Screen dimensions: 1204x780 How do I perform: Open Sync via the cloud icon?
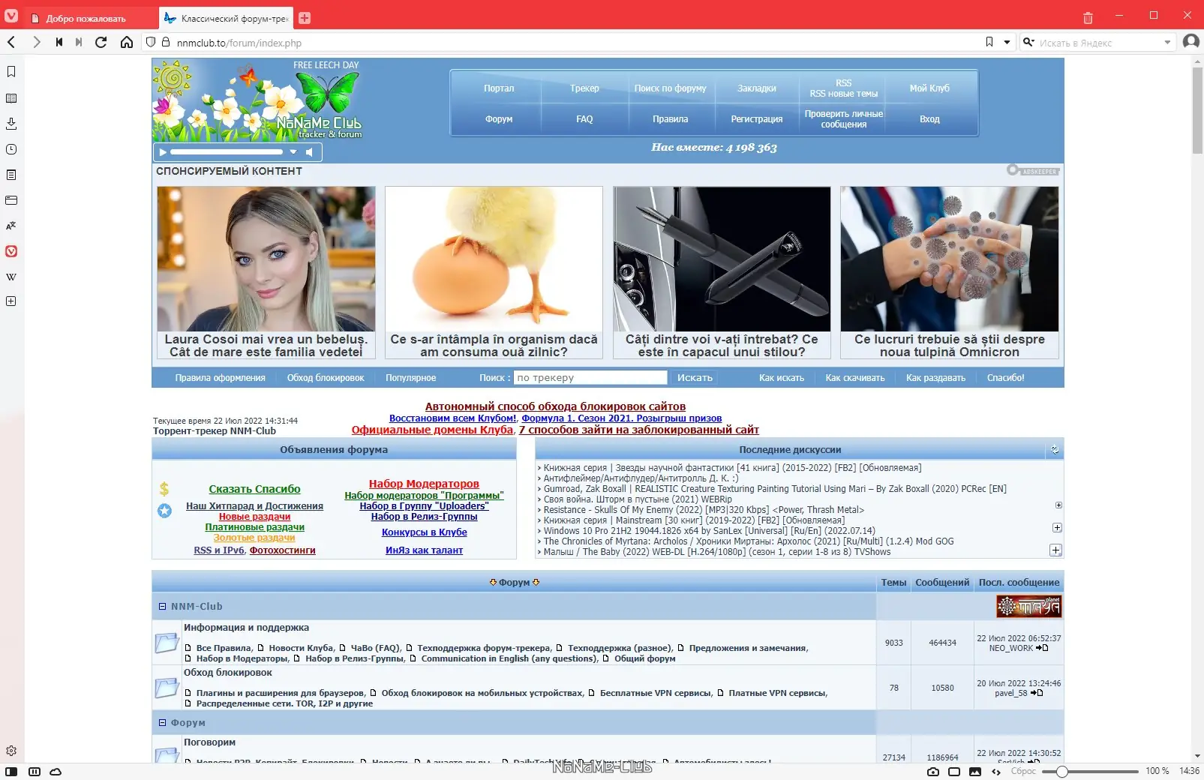[x=56, y=770]
